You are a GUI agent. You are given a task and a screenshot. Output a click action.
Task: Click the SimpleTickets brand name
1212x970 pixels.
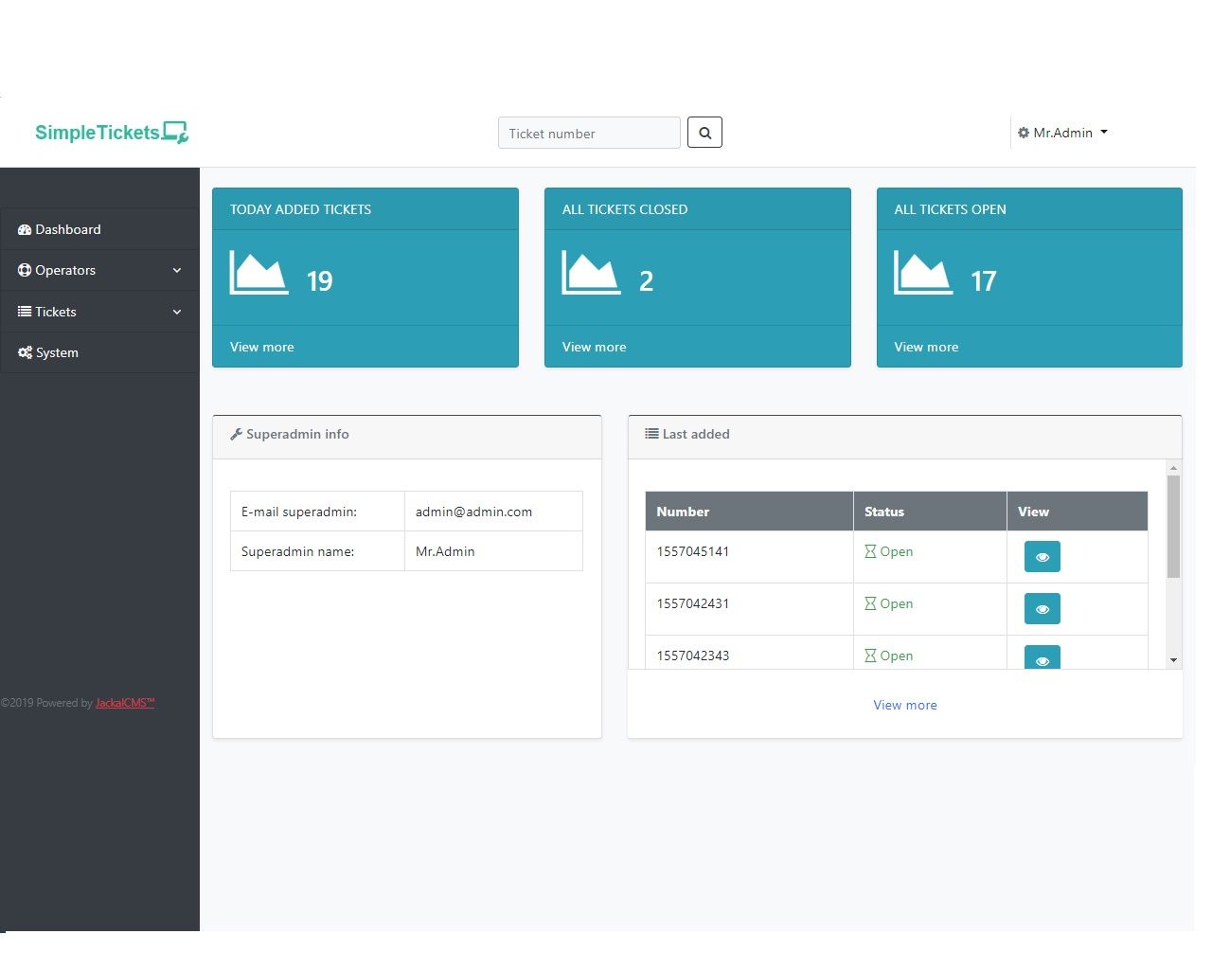click(x=98, y=133)
